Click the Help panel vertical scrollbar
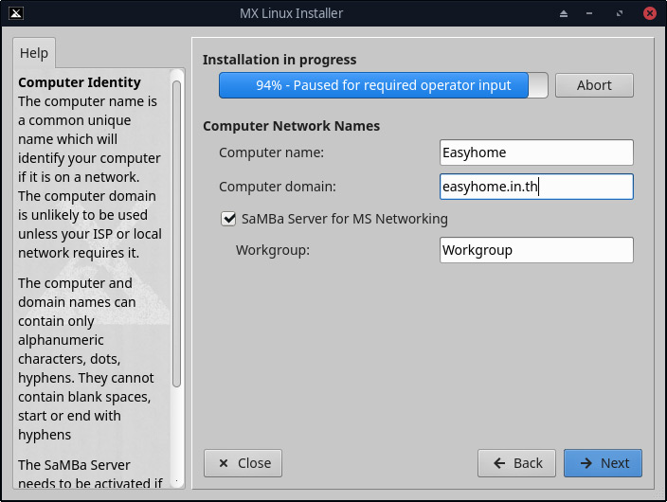Viewport: 667px width, 502px height. (x=176, y=234)
